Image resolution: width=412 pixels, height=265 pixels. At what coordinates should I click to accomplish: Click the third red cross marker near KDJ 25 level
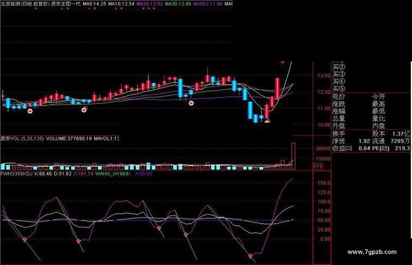[x=159, y=228]
